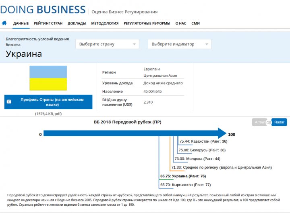This screenshot has width=290, height=213.
Task: Click the blue Передовой рубеж arrow bar
Action: tap(135, 133)
